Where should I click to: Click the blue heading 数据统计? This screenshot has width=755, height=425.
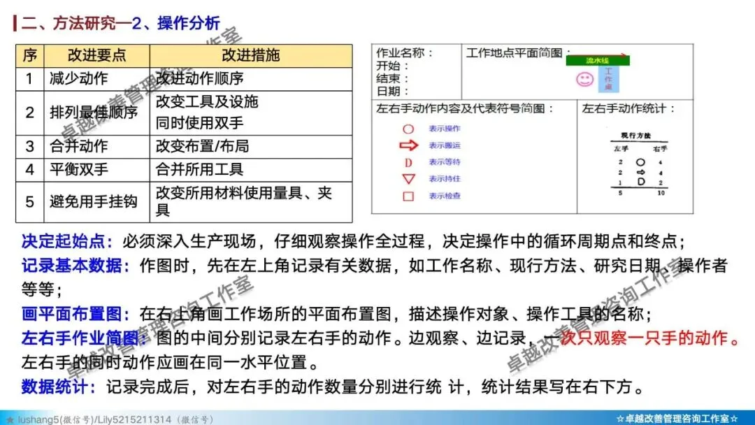click(x=59, y=387)
